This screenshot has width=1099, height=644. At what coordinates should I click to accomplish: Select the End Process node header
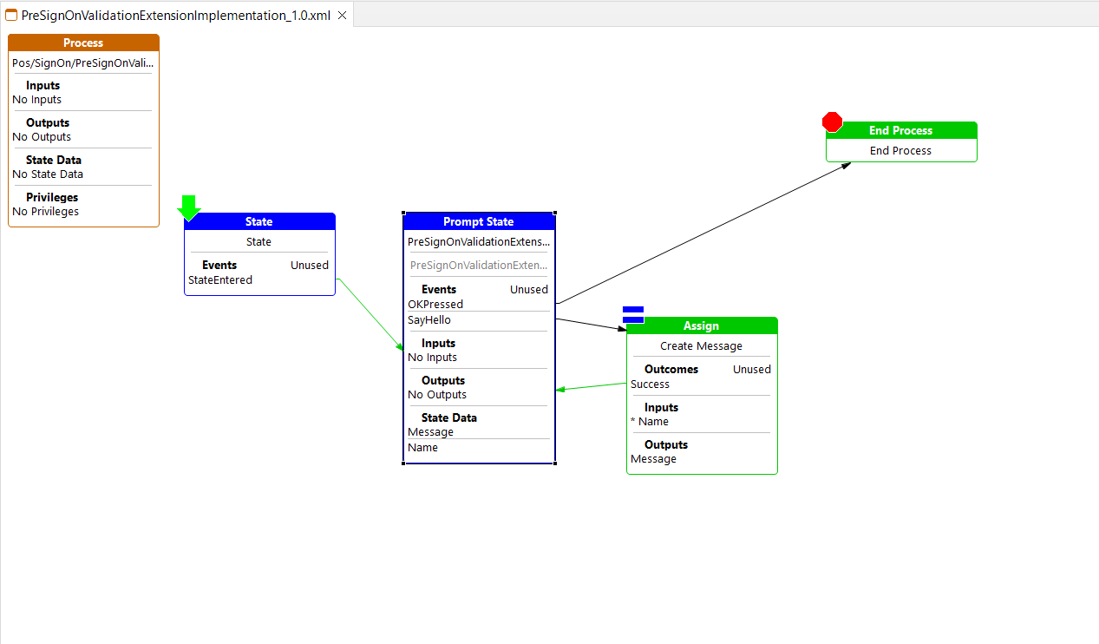[901, 130]
